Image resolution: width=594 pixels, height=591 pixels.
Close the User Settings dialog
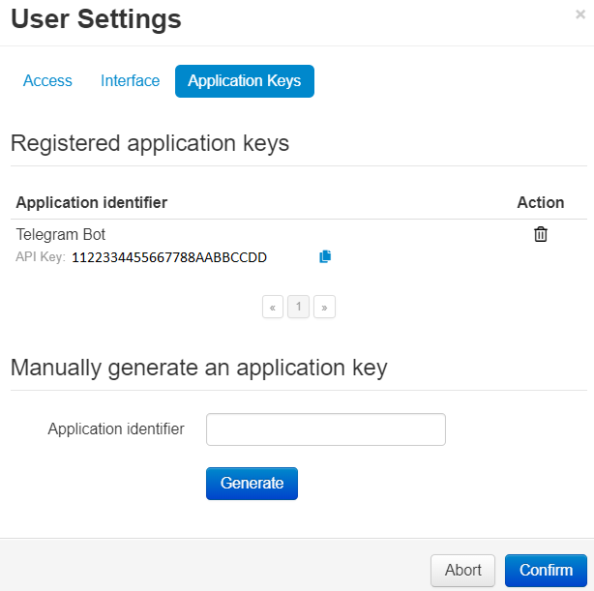tap(579, 15)
